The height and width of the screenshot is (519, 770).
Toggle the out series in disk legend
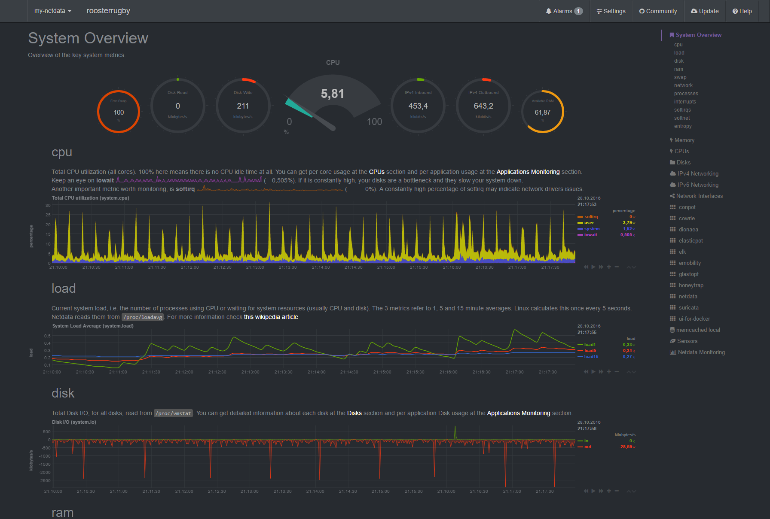tap(587, 447)
